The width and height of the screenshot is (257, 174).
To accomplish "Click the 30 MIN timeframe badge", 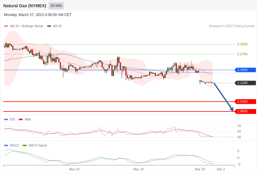I will [x=56, y=6].
